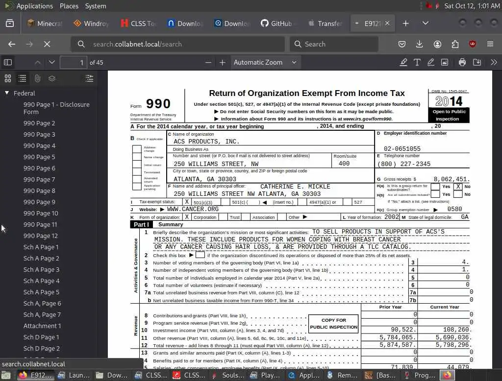The height and width of the screenshot is (381, 502).
Task: Toggle group return H(a) No checkbox
Action: pos(458,187)
